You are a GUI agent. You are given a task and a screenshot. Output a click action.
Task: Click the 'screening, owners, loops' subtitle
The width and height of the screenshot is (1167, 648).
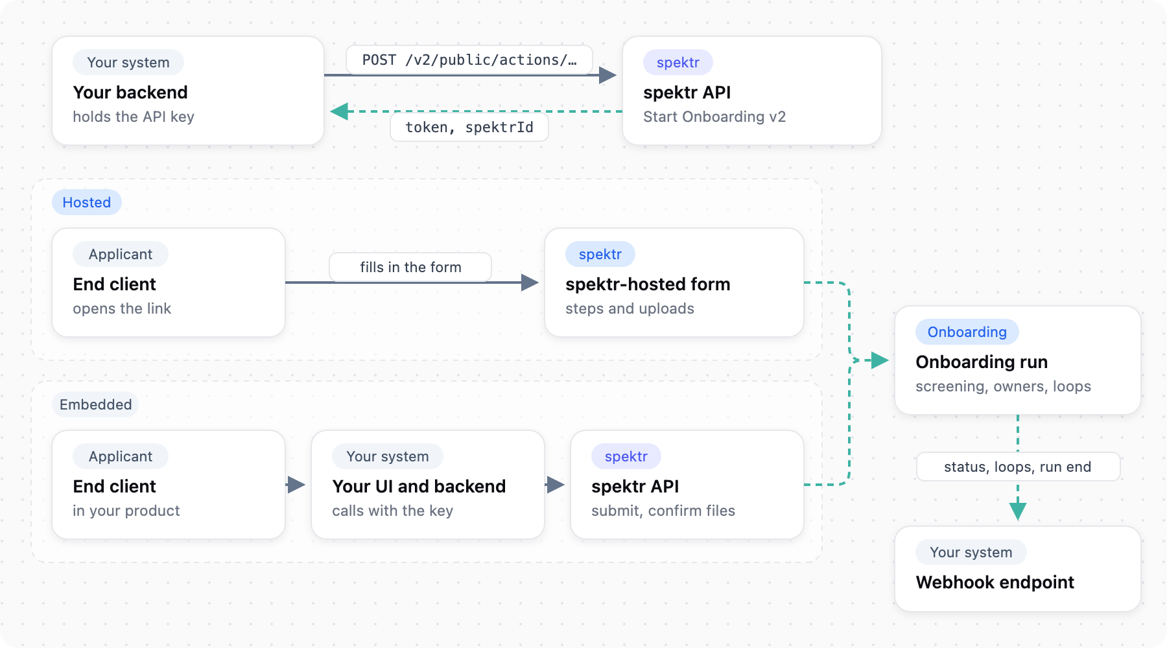pos(1004,386)
